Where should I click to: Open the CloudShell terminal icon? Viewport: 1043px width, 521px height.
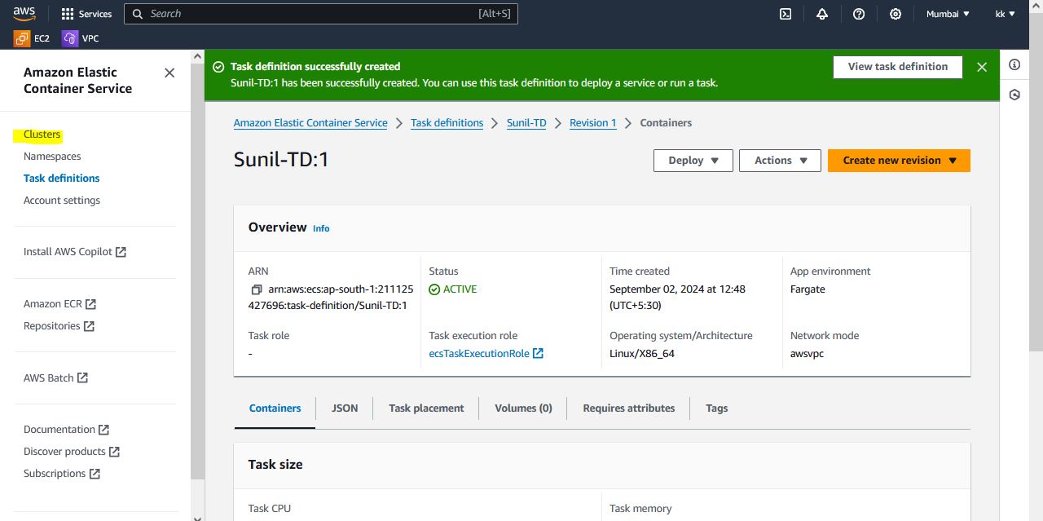pyautogui.click(x=786, y=14)
